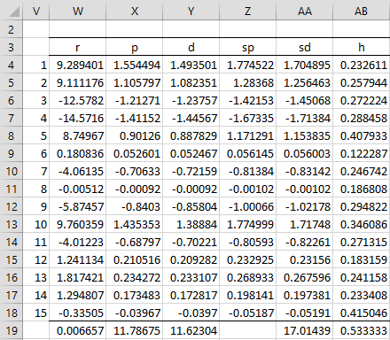
Task: Select cell with value 1.241134
Action: click(x=78, y=259)
